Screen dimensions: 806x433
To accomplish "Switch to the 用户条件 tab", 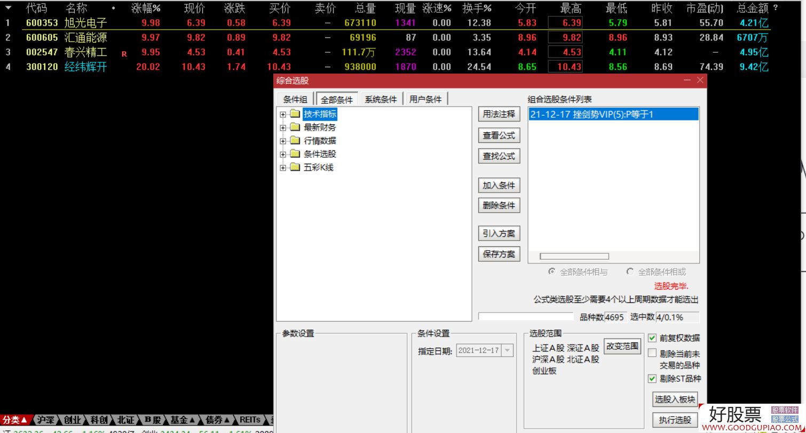I will click(425, 99).
